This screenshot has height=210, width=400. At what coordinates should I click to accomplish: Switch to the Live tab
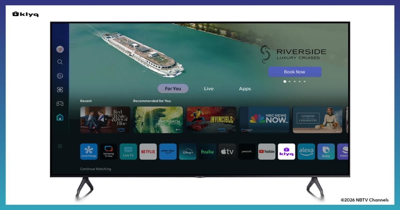click(209, 88)
